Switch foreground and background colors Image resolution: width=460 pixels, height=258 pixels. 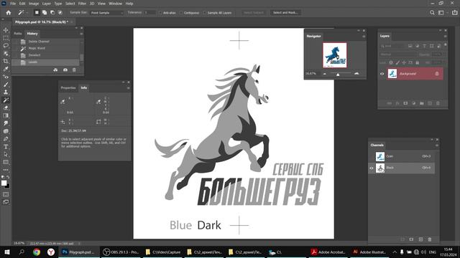(x=8, y=177)
